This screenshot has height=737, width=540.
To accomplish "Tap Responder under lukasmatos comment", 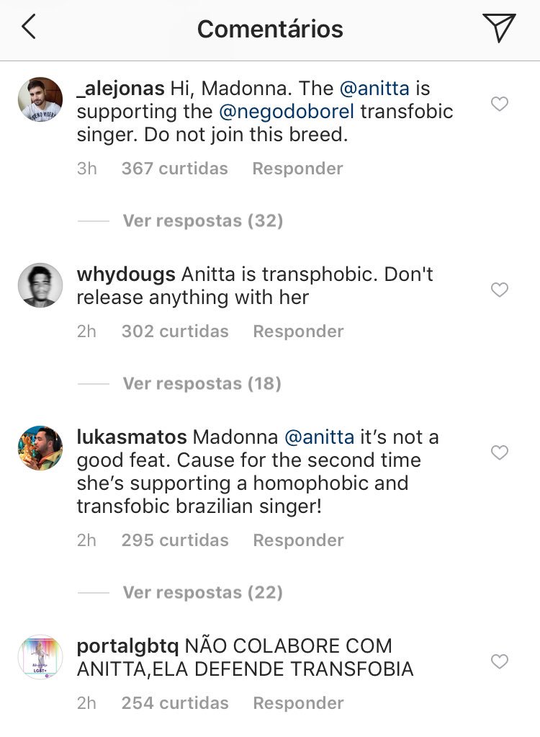I will pos(298,540).
